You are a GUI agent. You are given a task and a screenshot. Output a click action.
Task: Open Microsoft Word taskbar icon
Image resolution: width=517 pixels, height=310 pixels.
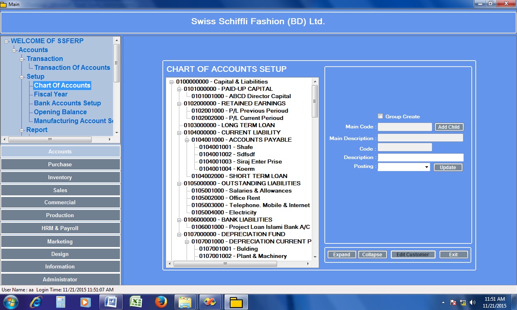[111, 302]
